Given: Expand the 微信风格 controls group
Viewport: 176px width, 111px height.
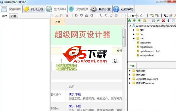Looking at the screenshot, I should (x=130, y=83).
